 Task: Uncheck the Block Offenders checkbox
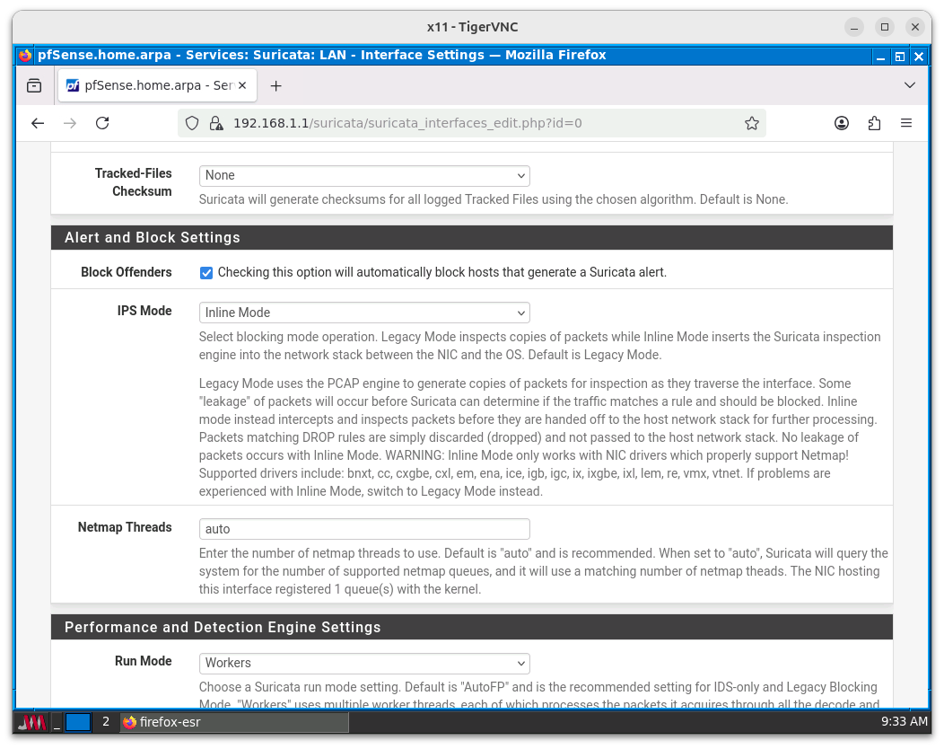[205, 273]
